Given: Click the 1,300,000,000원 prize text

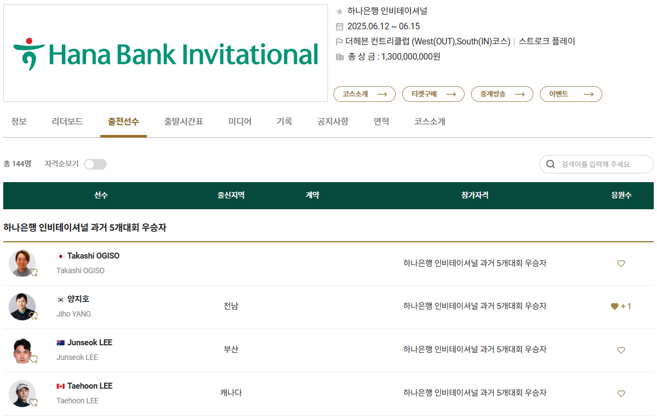Looking at the screenshot, I should (411, 56).
